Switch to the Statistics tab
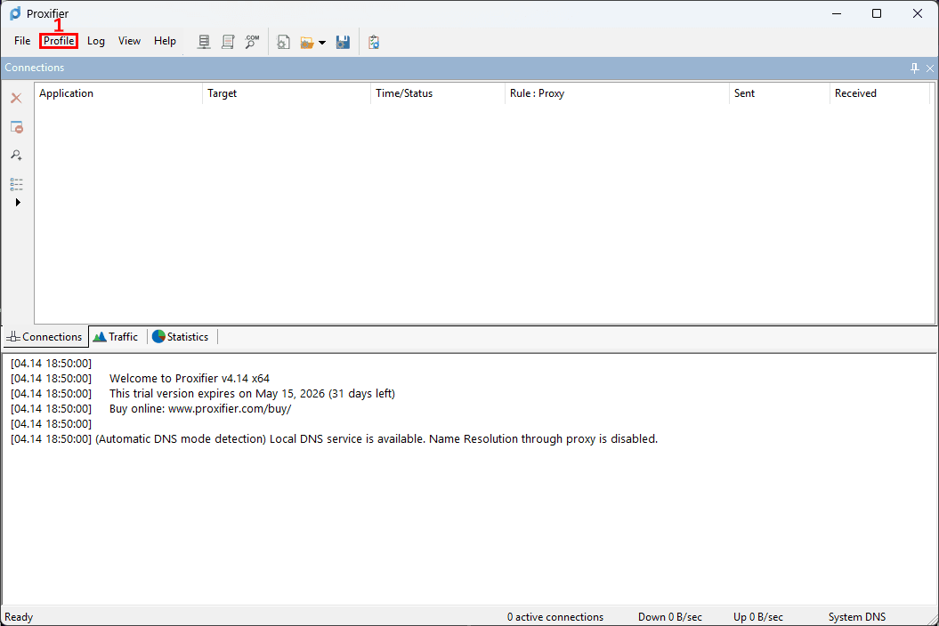 point(181,337)
